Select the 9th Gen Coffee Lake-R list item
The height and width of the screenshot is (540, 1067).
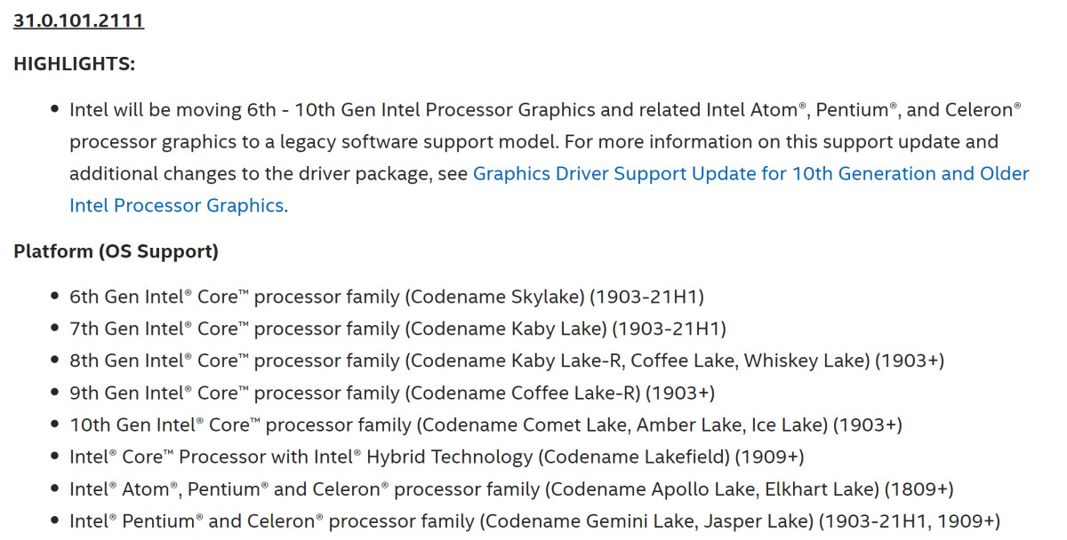pyautogui.click(x=391, y=393)
